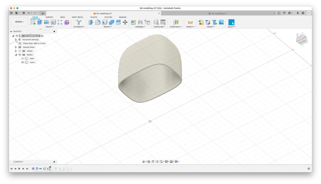Activate the window Select tool
This screenshot has height=184, width=321.
tap(231, 22)
